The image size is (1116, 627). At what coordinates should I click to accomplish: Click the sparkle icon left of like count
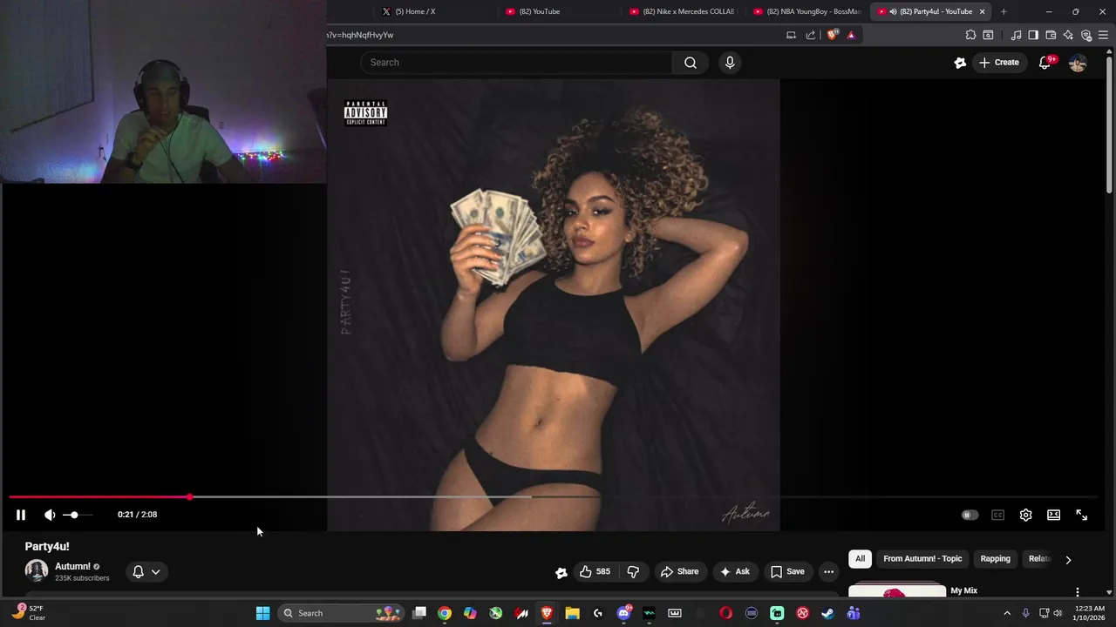pos(561,572)
